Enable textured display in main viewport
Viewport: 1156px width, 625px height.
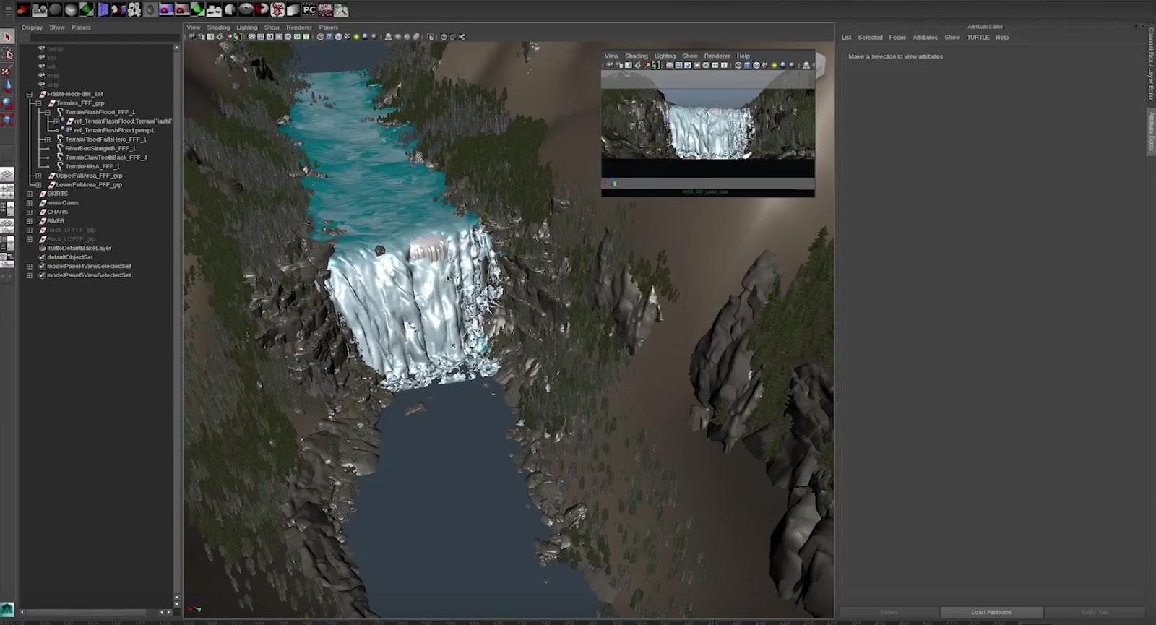[347, 37]
